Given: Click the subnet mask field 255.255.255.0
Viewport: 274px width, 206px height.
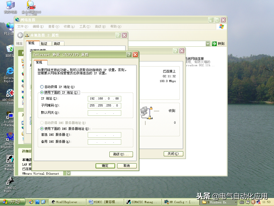Looking at the screenshot, I should pos(104,105).
